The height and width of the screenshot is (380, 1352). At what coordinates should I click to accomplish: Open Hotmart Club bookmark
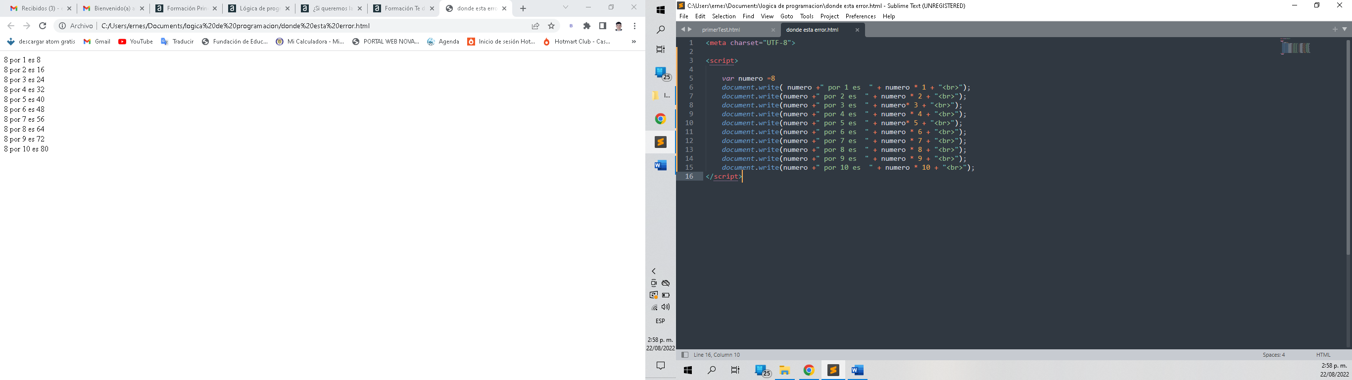[577, 42]
